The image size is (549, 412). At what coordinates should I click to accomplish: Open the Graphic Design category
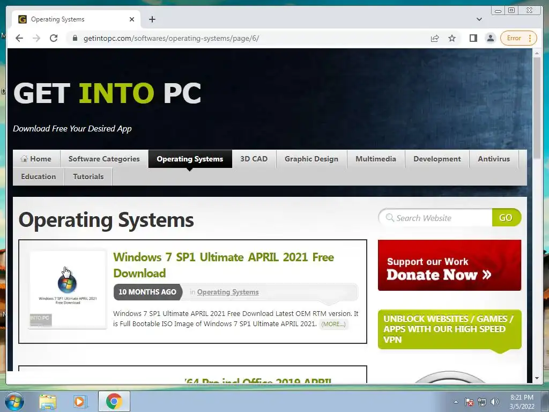(311, 159)
